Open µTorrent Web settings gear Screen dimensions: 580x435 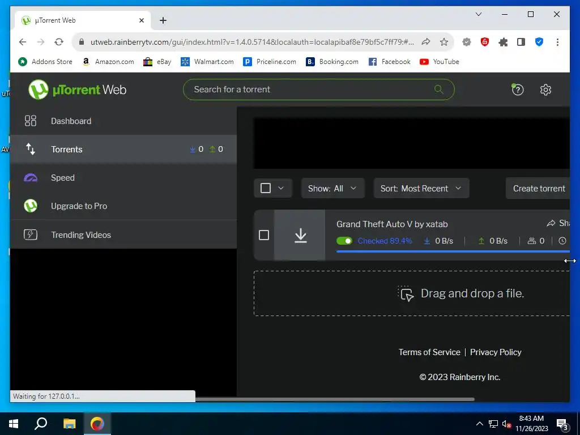pos(545,89)
